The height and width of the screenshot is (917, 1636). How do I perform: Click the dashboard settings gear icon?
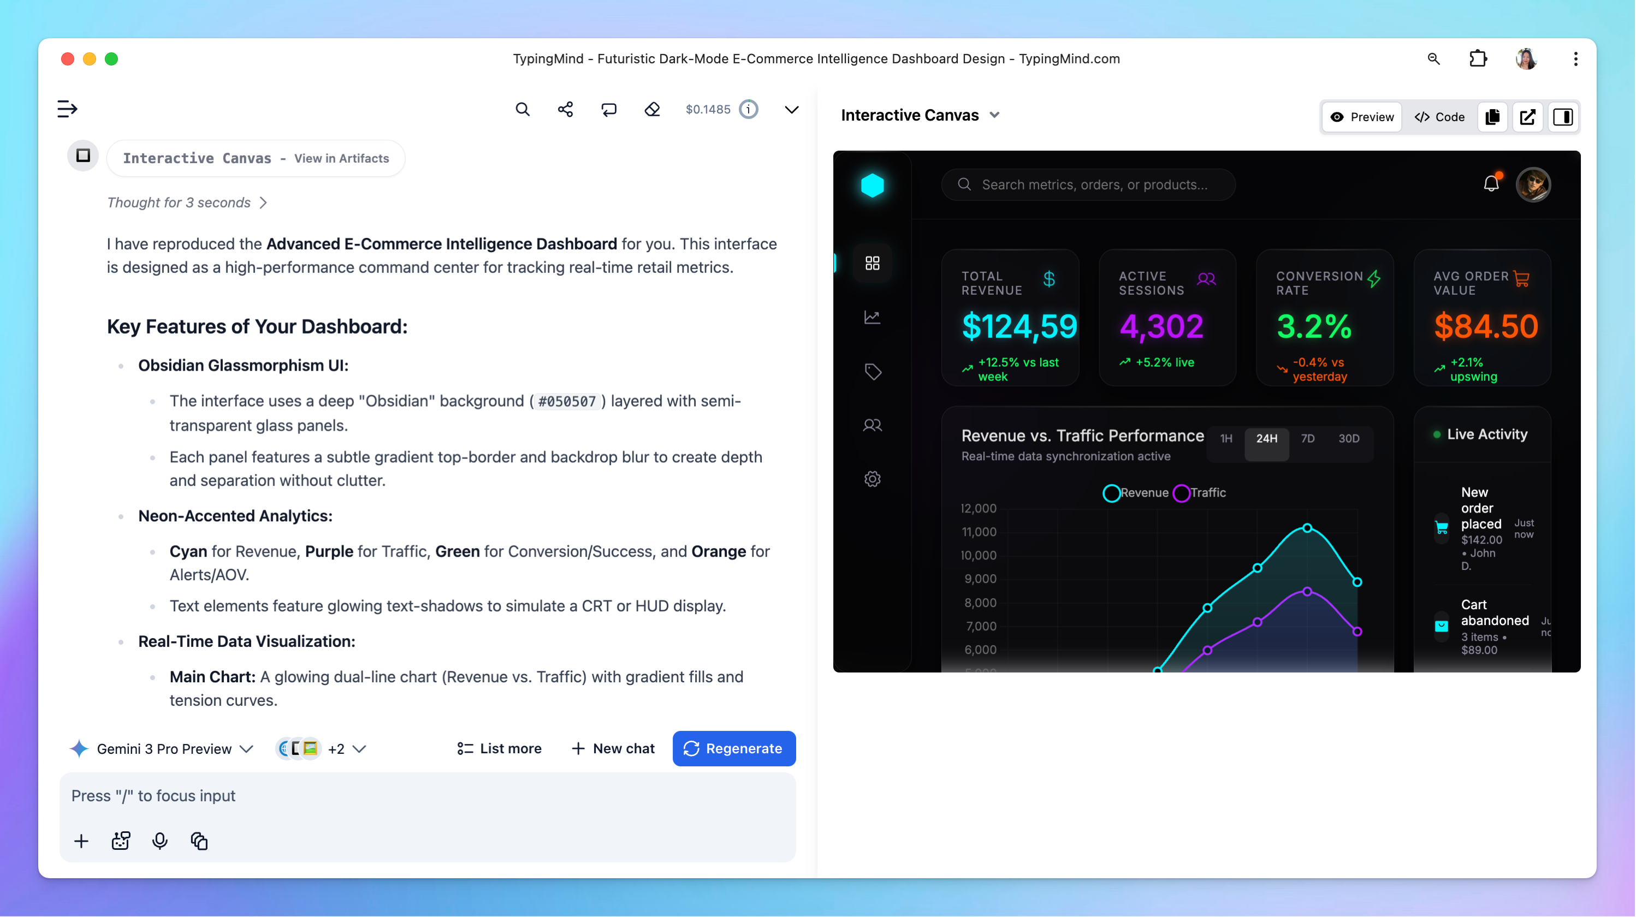(x=872, y=479)
